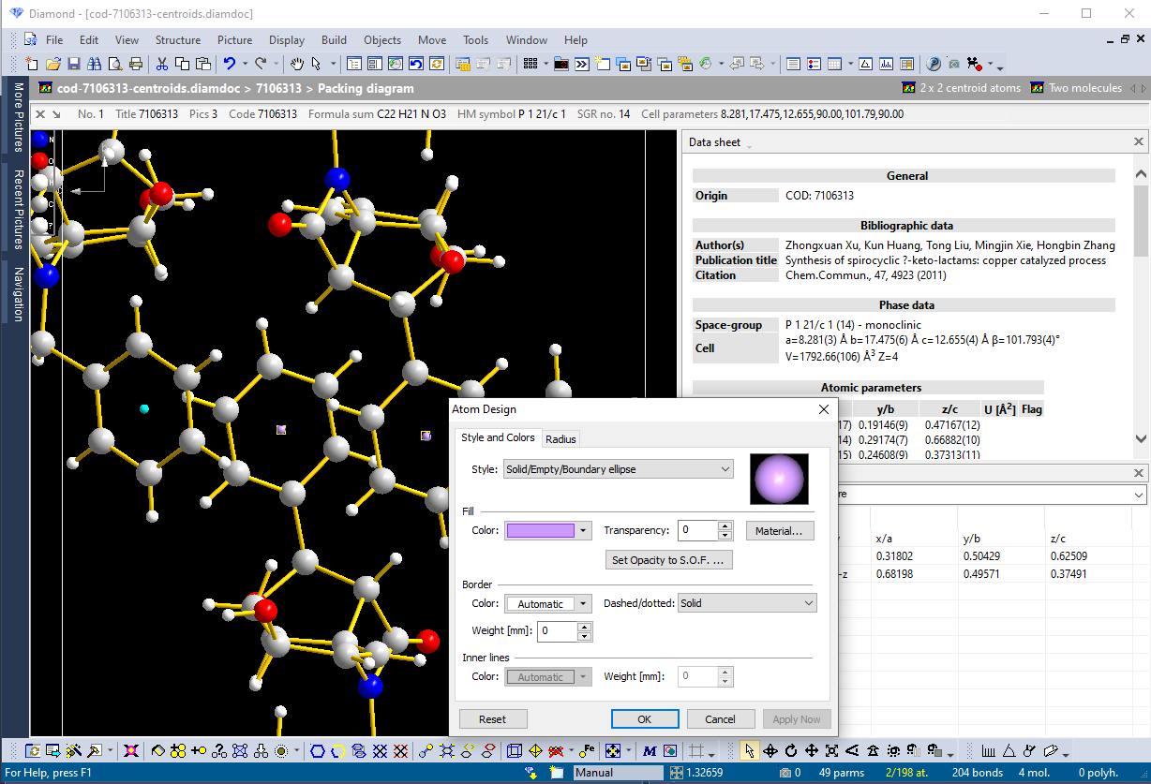Select the hand pan tool
This screenshot has width=1151, height=784.
pyautogui.click(x=296, y=64)
